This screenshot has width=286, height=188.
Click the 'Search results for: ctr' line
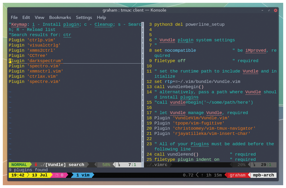coord(40,35)
